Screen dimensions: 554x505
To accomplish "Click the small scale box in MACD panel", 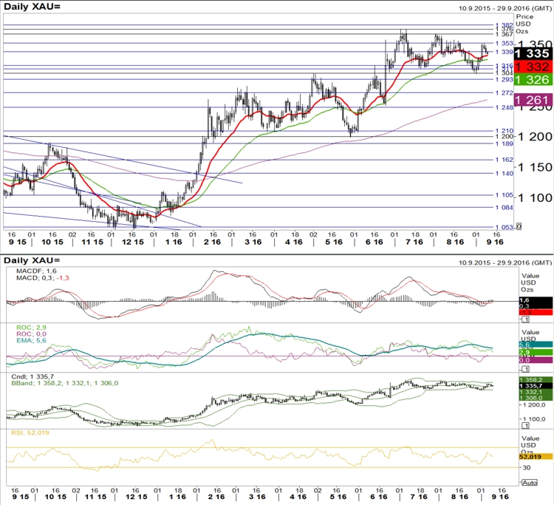I will click(525, 319).
